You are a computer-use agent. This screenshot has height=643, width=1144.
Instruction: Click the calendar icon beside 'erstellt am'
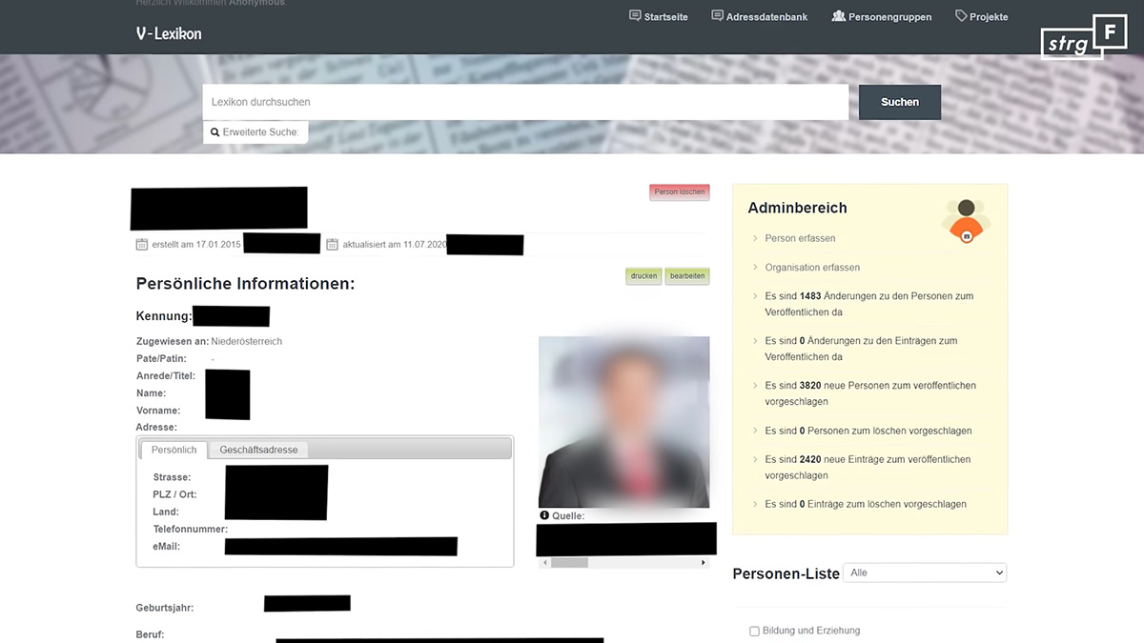(142, 245)
